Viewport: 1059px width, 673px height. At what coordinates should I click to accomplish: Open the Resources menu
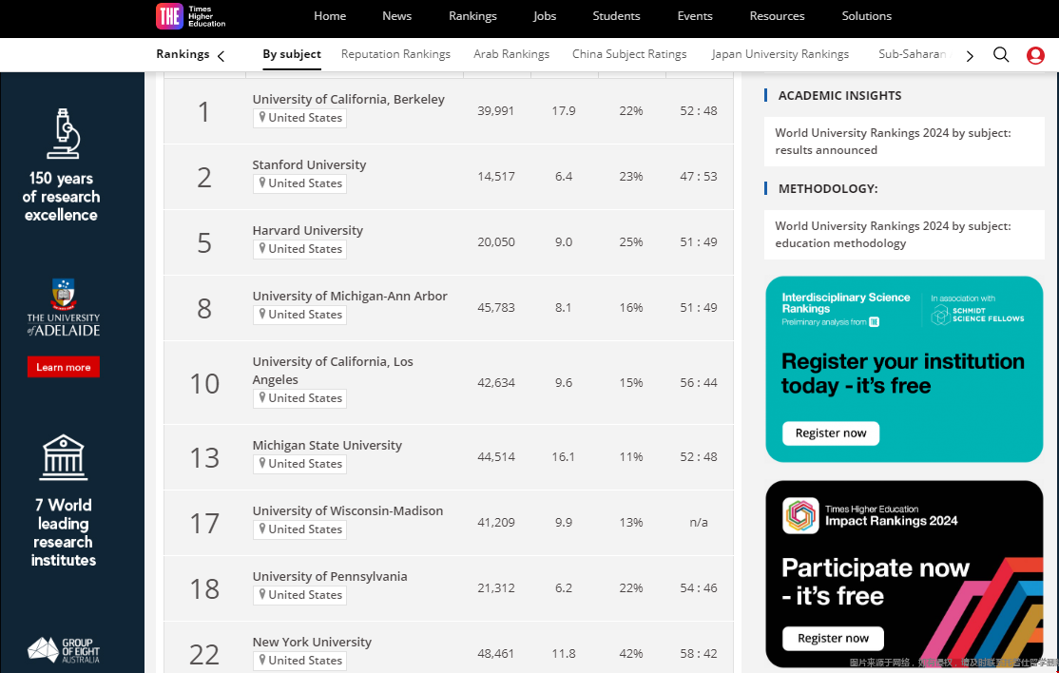coord(777,16)
